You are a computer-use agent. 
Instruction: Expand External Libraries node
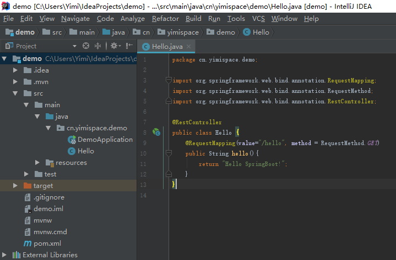(x=4, y=255)
